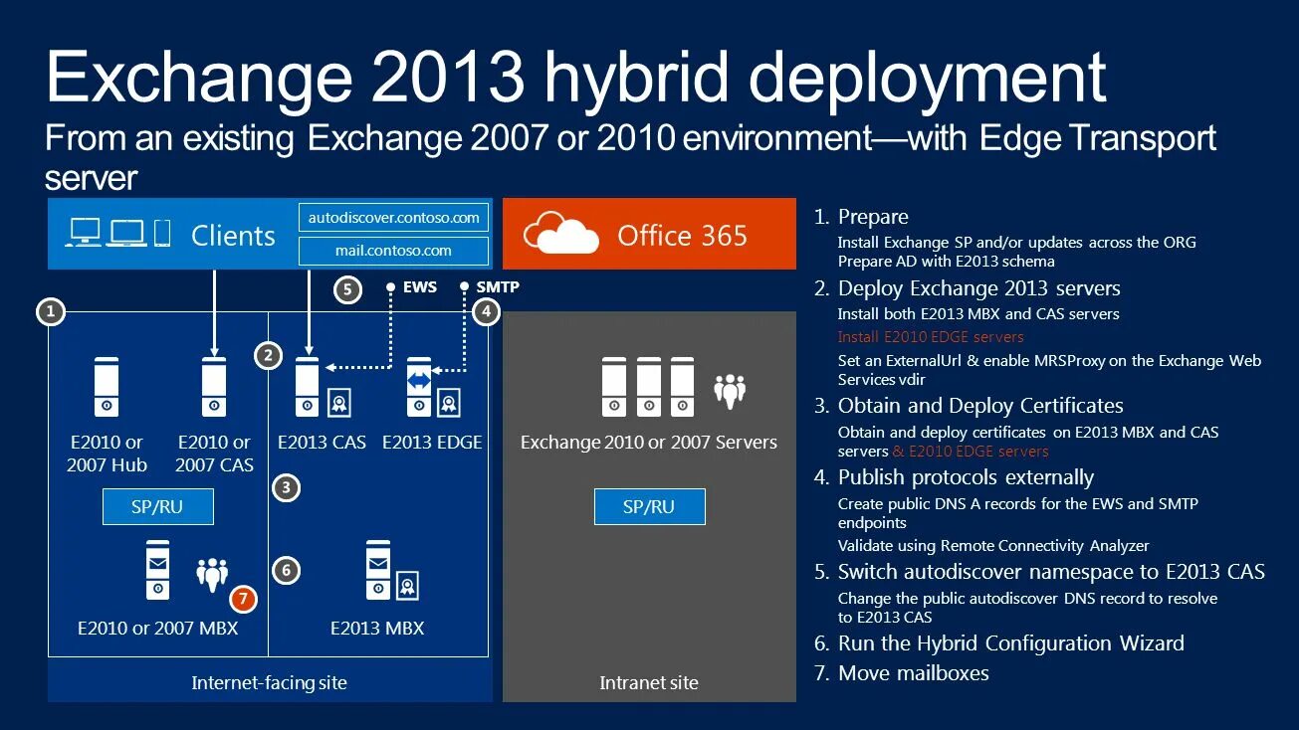Click the laptop icon in Clients banner
Viewport: 1299px width, 730px height.
(128, 233)
